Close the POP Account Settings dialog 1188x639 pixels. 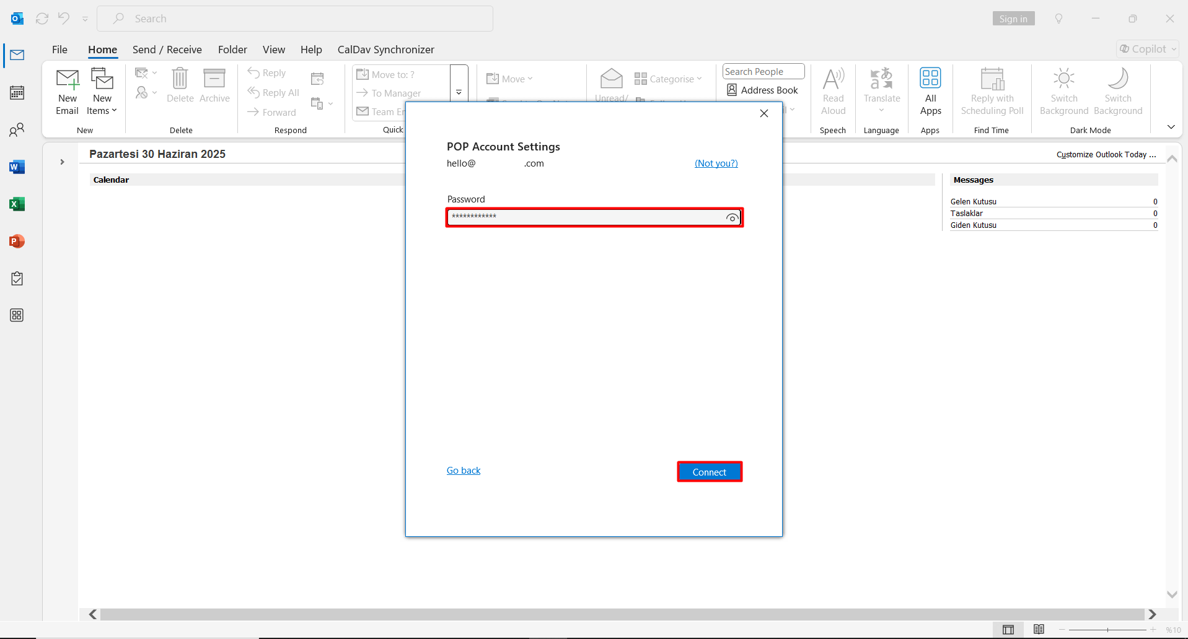pyautogui.click(x=764, y=113)
